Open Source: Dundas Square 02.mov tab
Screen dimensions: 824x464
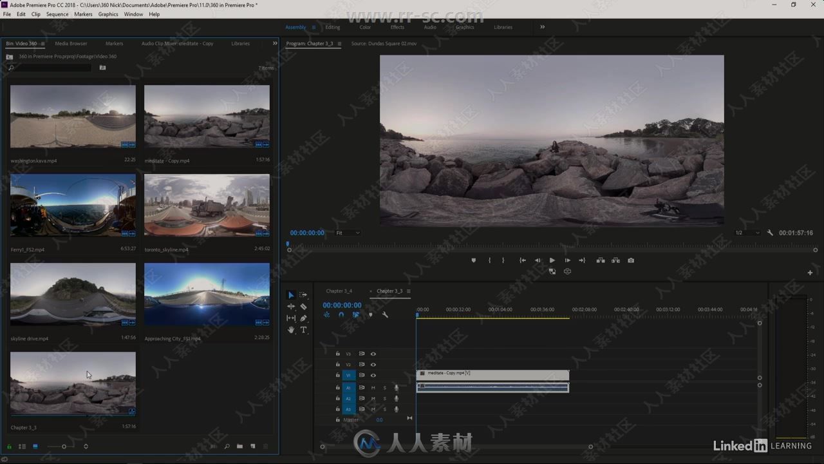tap(384, 44)
